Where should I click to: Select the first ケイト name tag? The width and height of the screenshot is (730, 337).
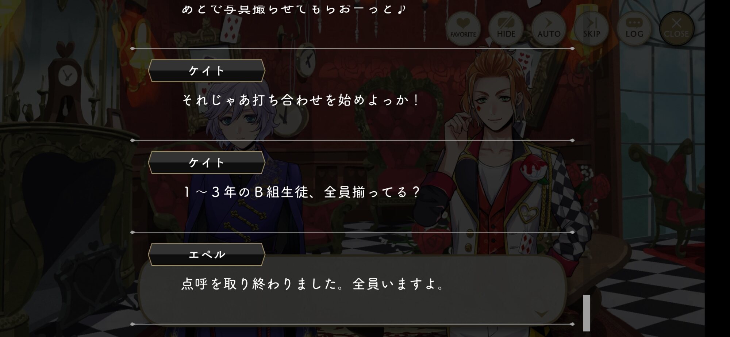pos(207,71)
